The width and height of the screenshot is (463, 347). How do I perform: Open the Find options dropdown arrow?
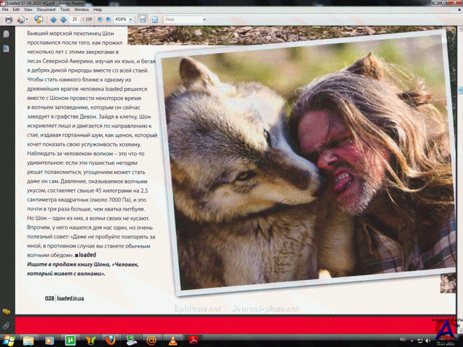[204, 19]
